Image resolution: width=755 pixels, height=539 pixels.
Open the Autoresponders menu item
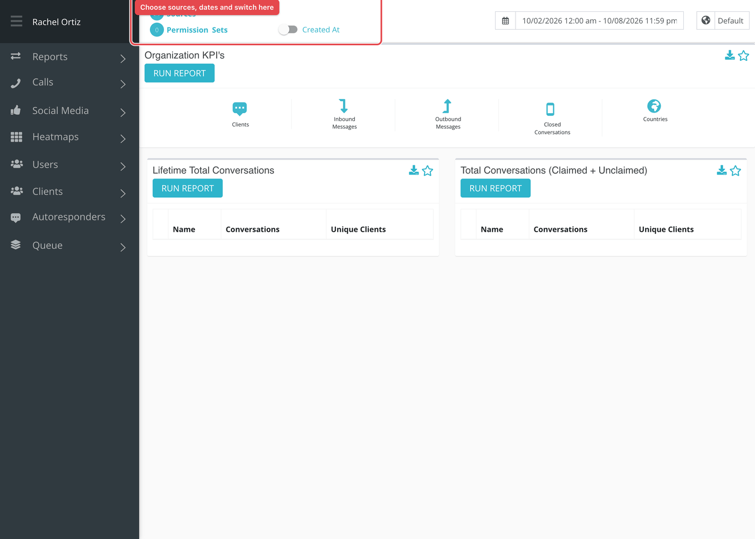click(x=70, y=217)
